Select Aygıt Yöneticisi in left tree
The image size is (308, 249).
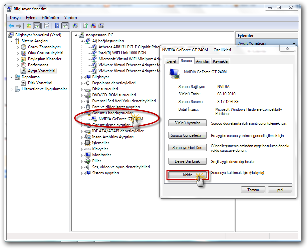(x=42, y=71)
